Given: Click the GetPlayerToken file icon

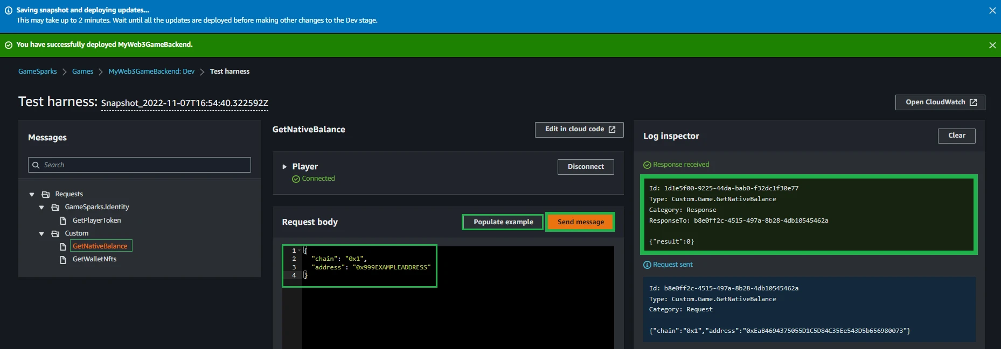Looking at the screenshot, I should [x=63, y=220].
